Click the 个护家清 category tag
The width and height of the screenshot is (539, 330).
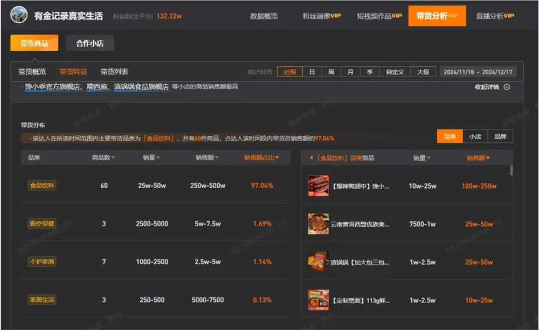43,262
